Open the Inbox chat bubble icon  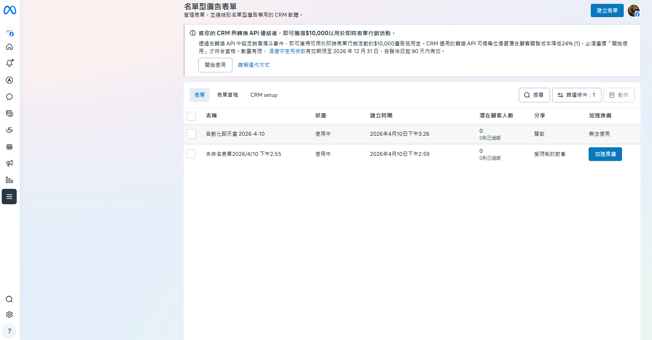(9, 97)
